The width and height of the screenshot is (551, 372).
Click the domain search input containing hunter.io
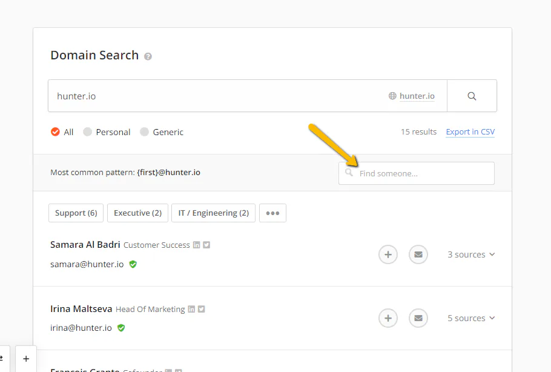pyautogui.click(x=248, y=96)
